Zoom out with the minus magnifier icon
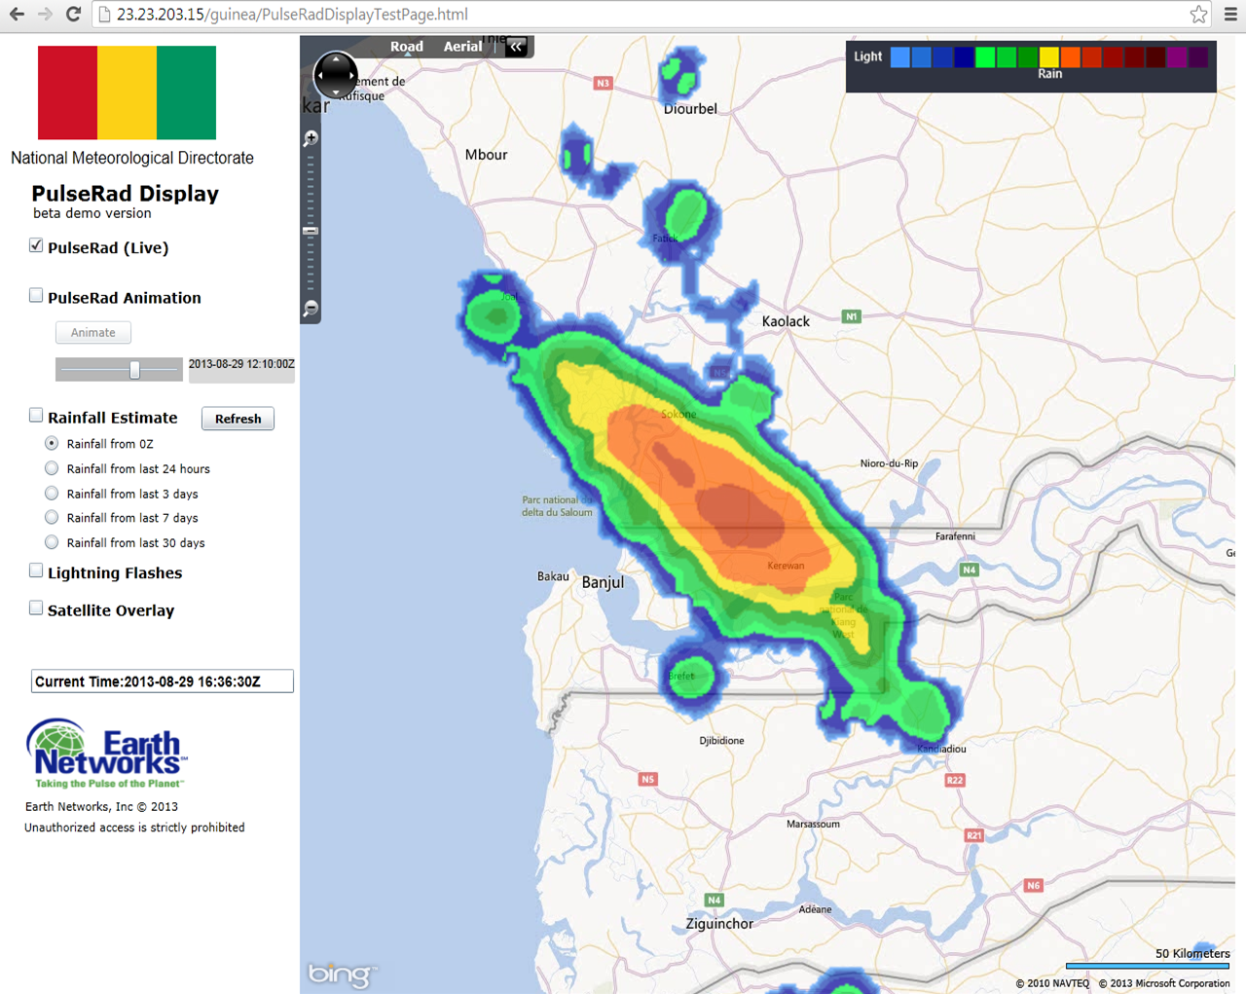This screenshot has height=994, width=1246. tap(311, 309)
